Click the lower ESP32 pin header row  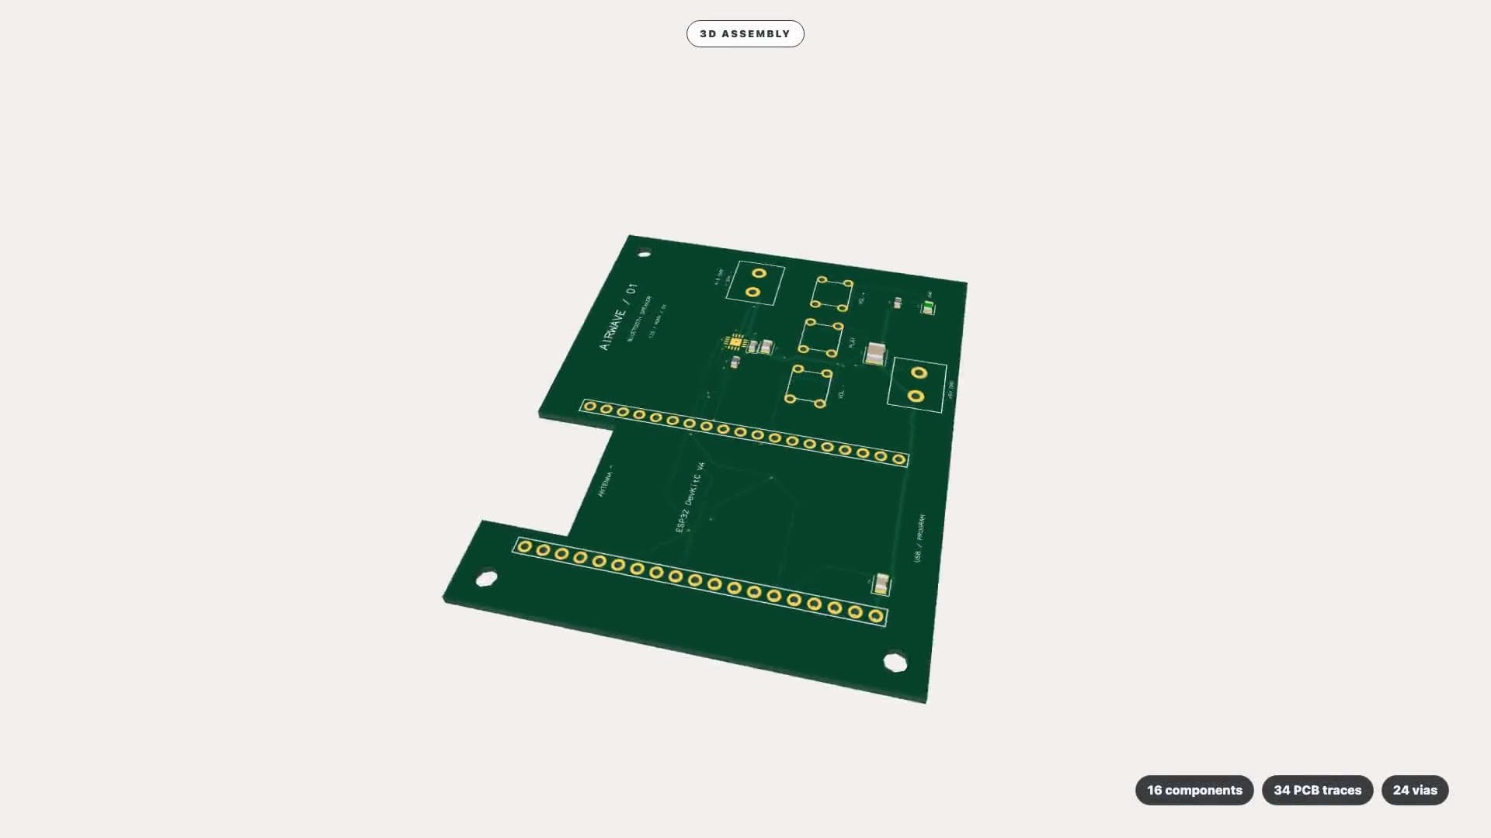pyautogui.click(x=699, y=582)
